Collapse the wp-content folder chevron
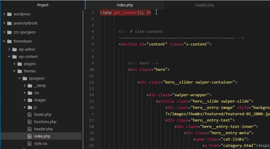This screenshot has width=270, height=149. (9, 56)
